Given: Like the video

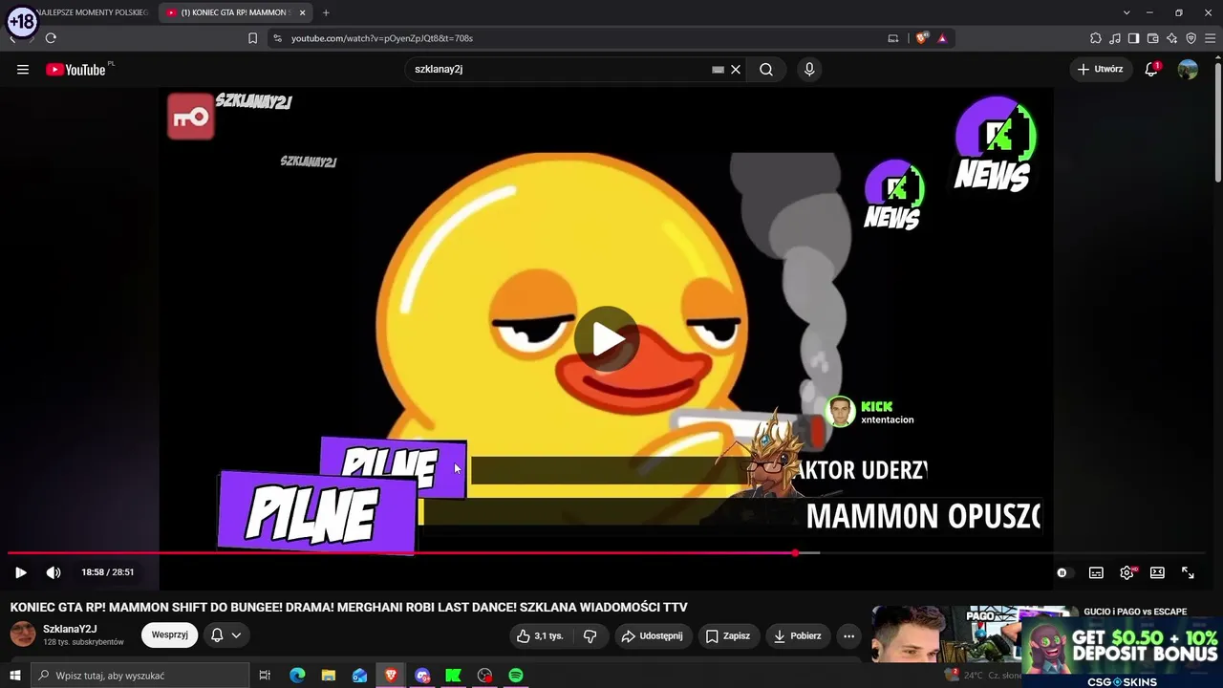Looking at the screenshot, I should click(539, 635).
